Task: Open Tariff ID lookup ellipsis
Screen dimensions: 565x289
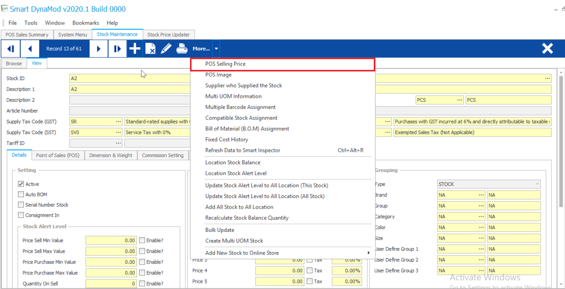Action: (x=119, y=143)
